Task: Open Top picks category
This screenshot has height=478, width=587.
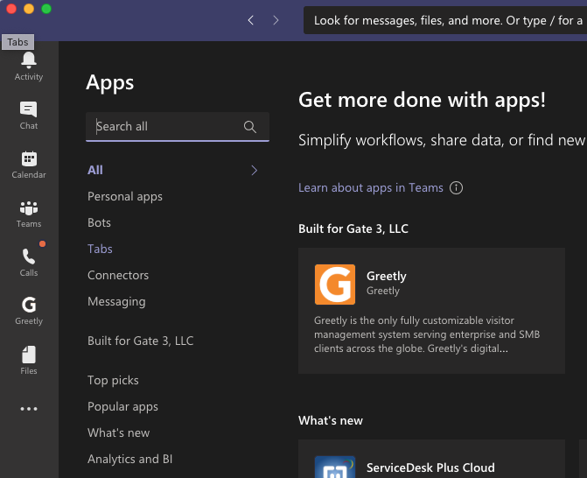Action: 113,381
